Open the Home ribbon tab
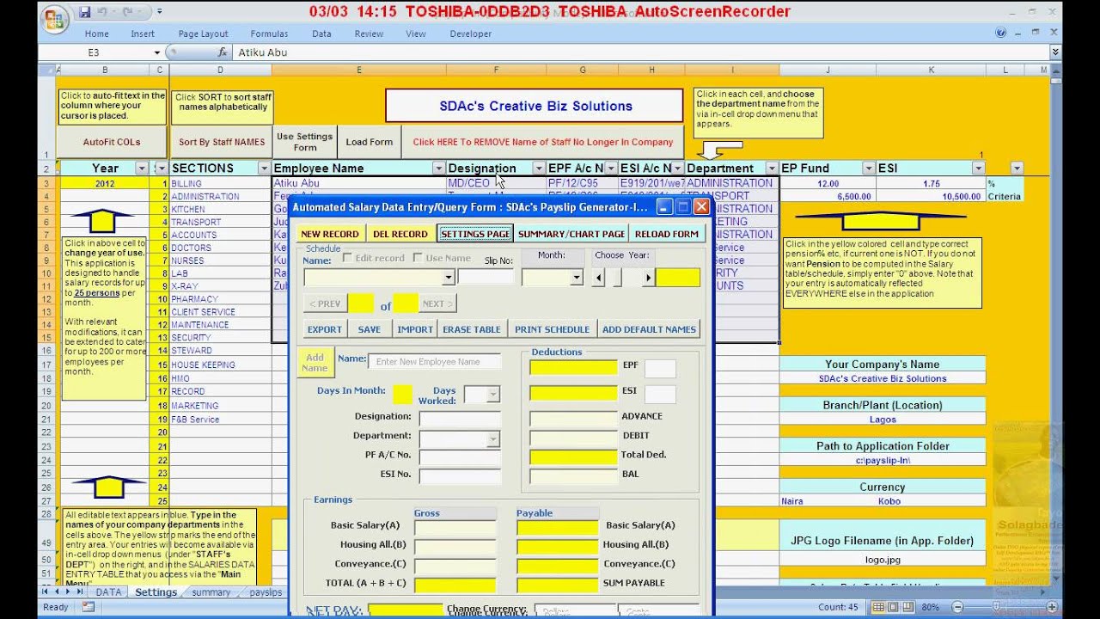 click(x=96, y=34)
